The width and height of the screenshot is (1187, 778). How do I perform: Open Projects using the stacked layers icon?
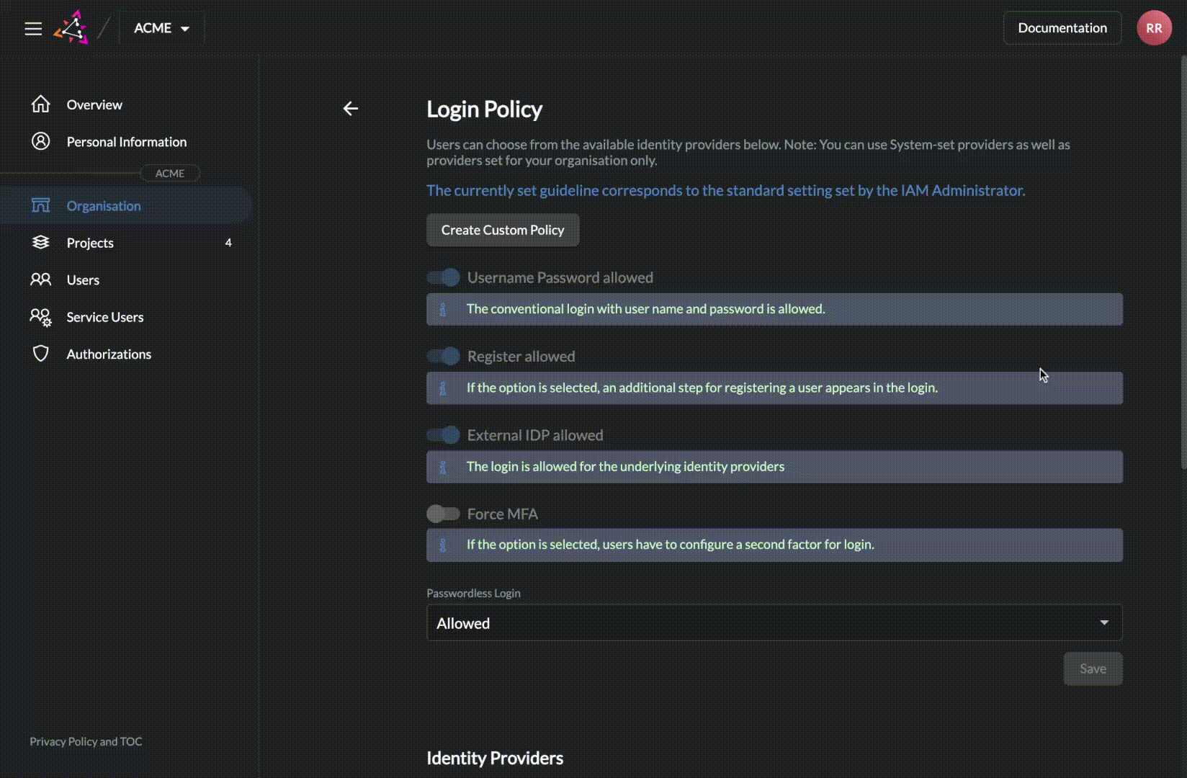coord(41,242)
